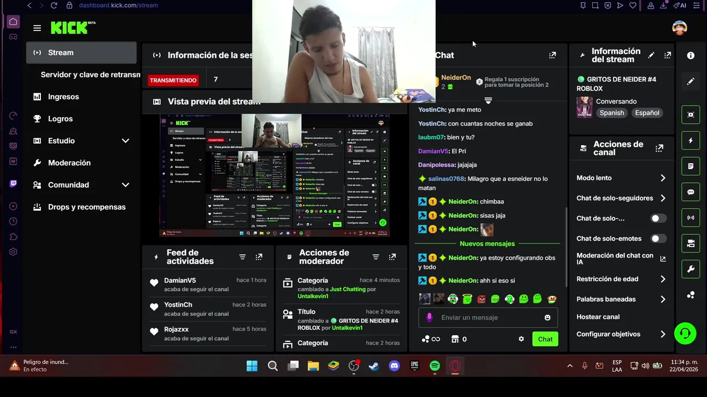707x397 pixels.
Task: Open Servidor y clave de retransmisión
Action: tap(91, 74)
